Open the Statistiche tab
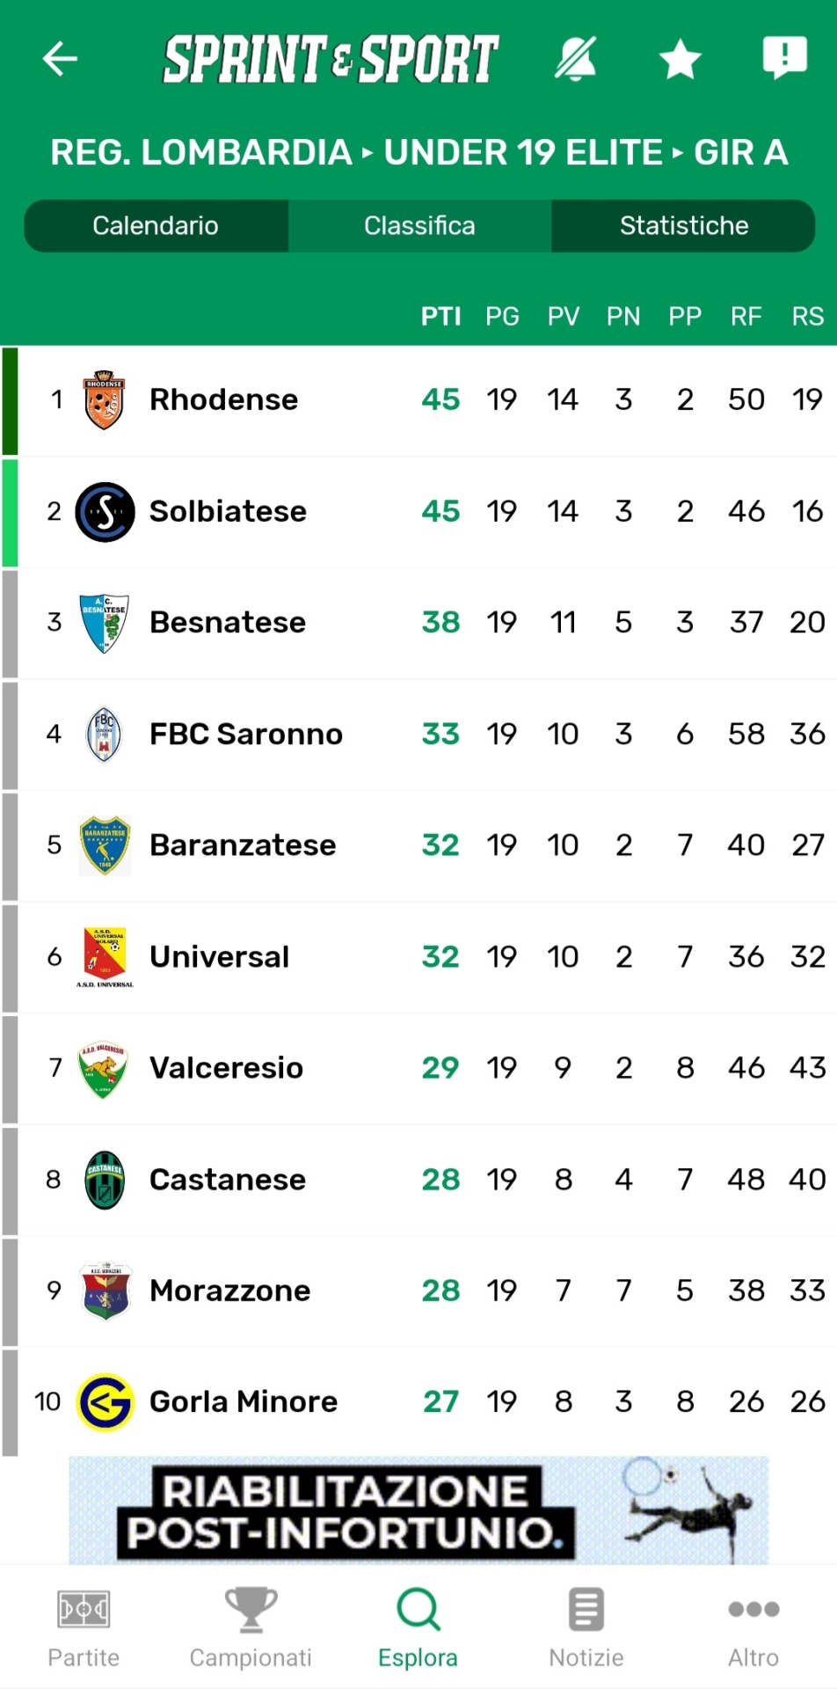The image size is (837, 1689). tap(683, 226)
